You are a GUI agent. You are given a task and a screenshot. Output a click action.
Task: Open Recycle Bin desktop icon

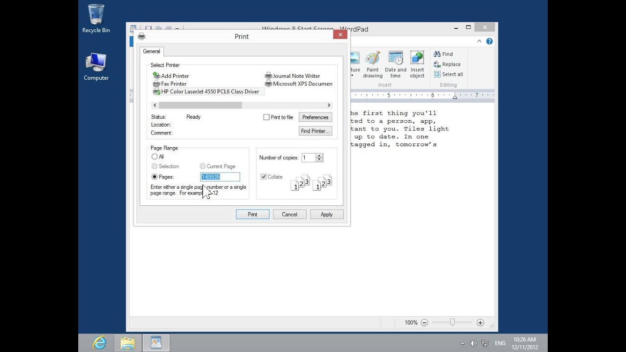point(96,19)
